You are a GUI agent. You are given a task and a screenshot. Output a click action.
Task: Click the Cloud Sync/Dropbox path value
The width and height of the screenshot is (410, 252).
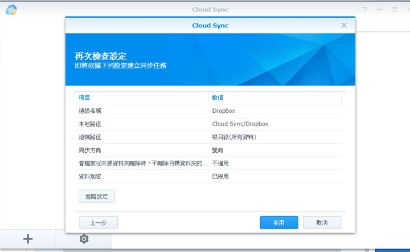coord(240,124)
